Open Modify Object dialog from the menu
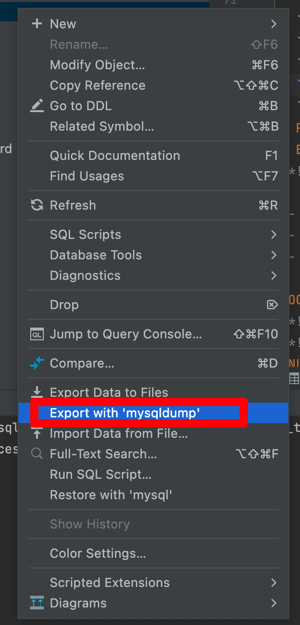 point(97,64)
